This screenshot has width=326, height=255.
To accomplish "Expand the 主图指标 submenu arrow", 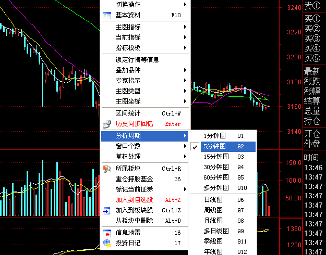I will coord(185,27).
